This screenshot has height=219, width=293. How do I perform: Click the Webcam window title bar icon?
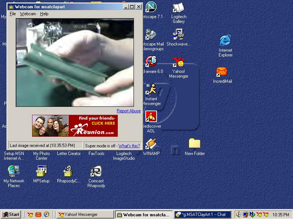point(11,7)
